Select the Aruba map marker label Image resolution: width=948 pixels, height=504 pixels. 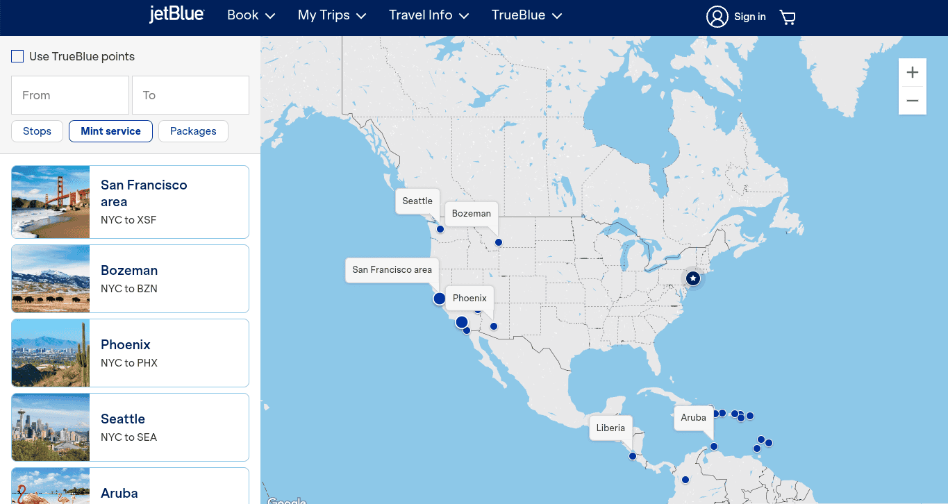pyautogui.click(x=693, y=418)
